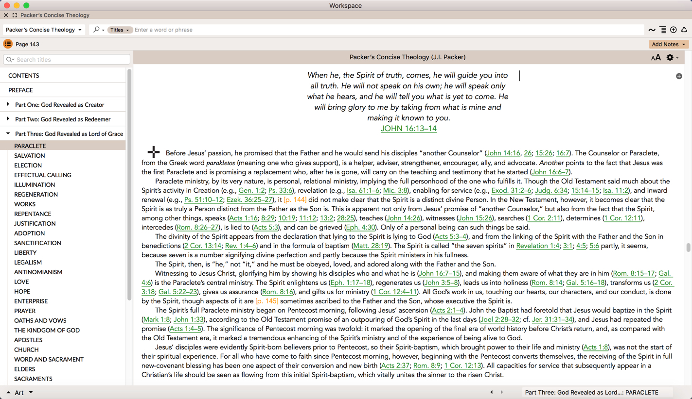Follow the Revelation 1:4 reference link
692x399 pixels.
click(x=538, y=246)
